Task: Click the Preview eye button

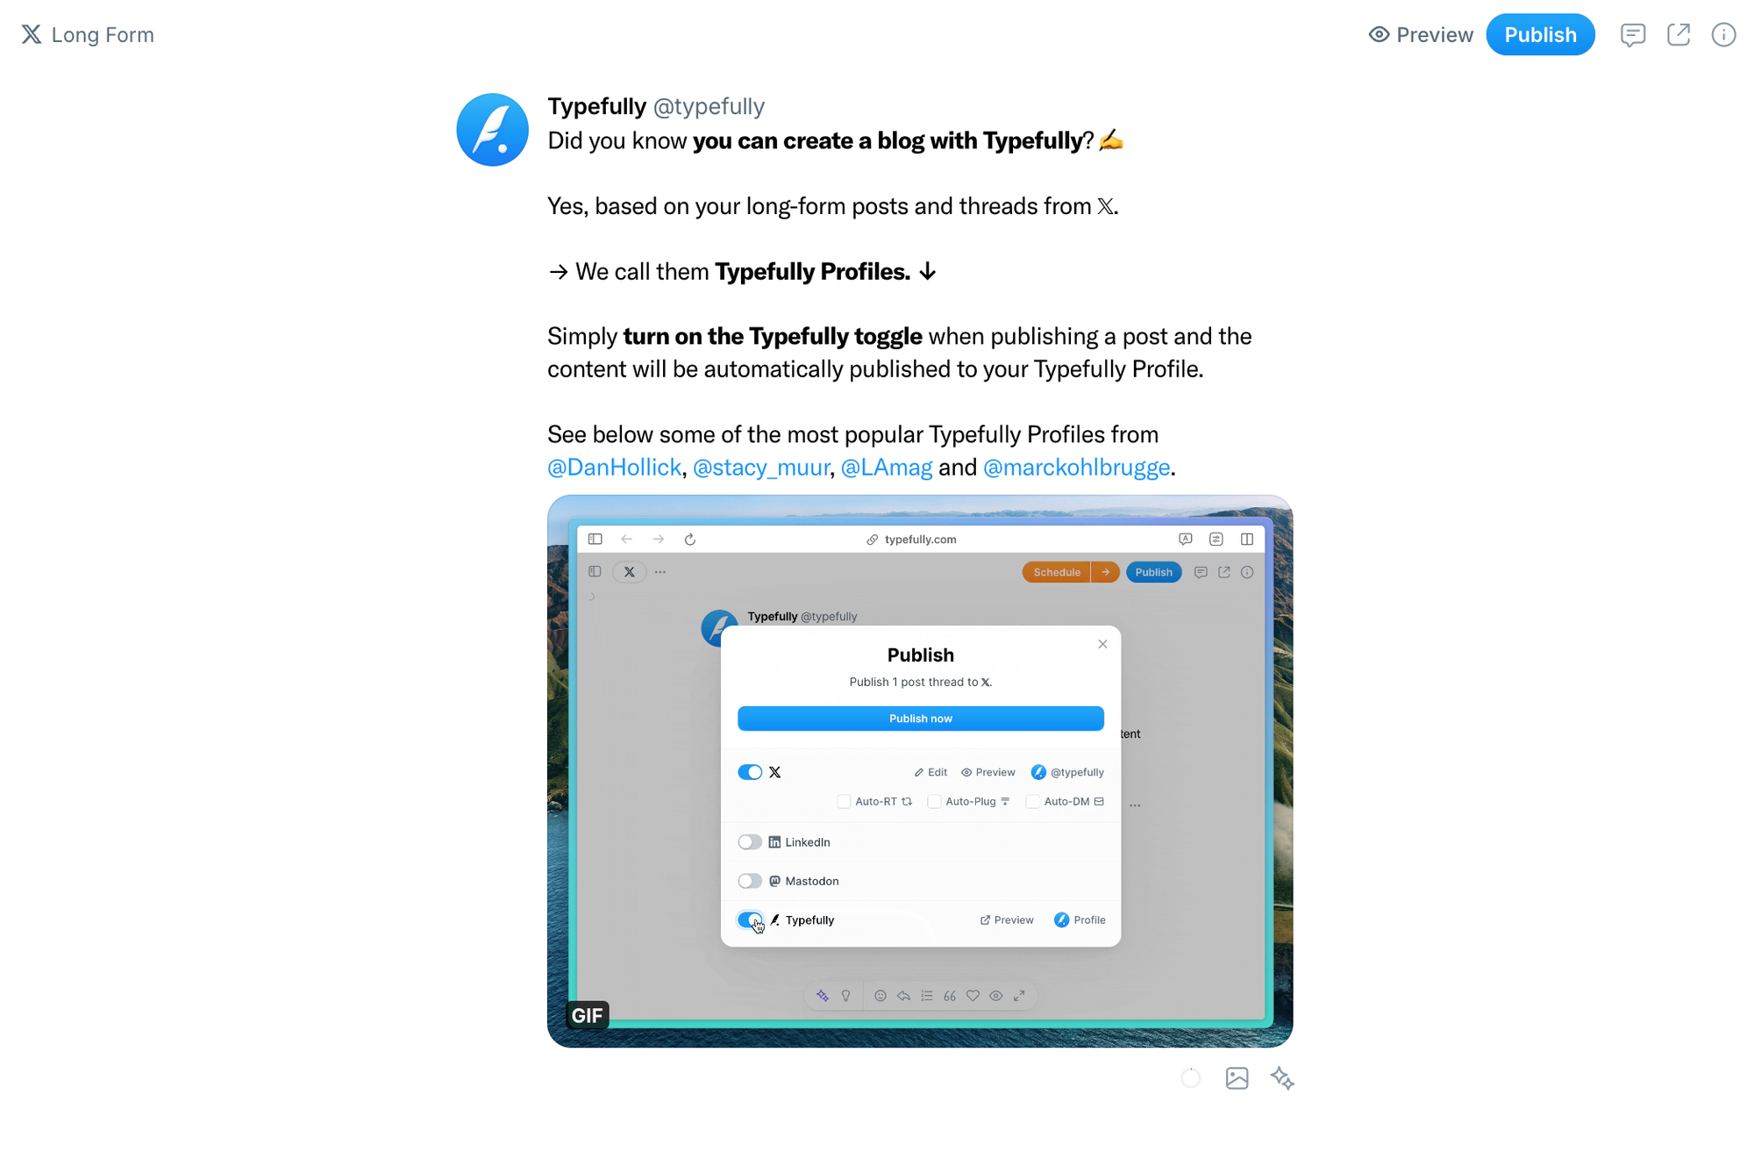Action: (x=1421, y=35)
